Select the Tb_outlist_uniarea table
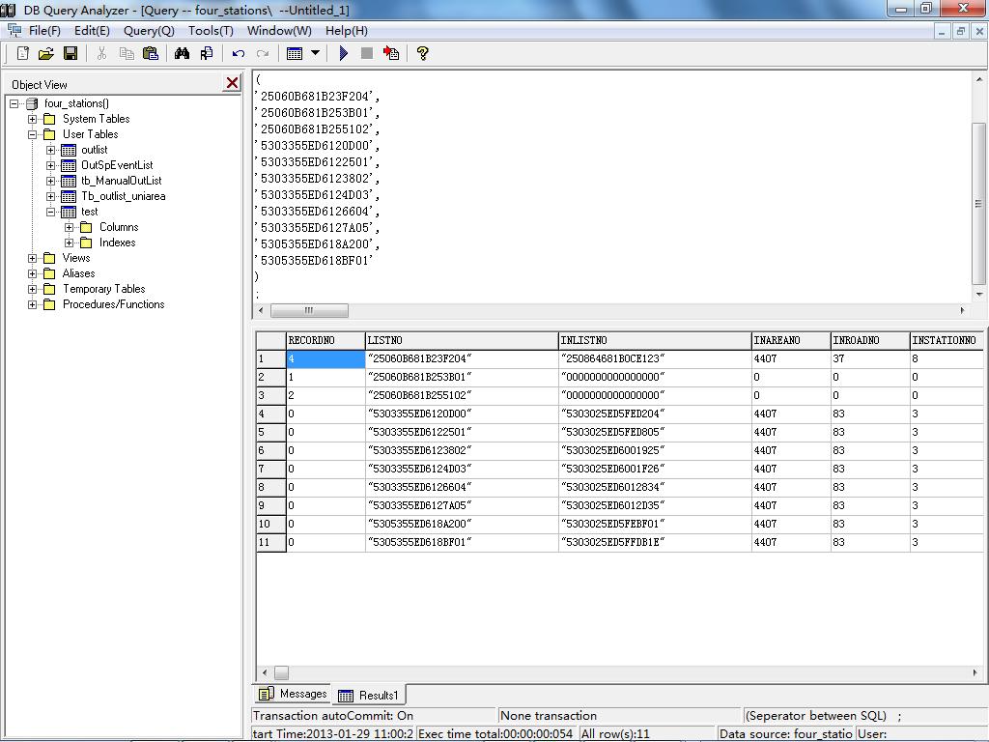This screenshot has width=989, height=742. [123, 196]
